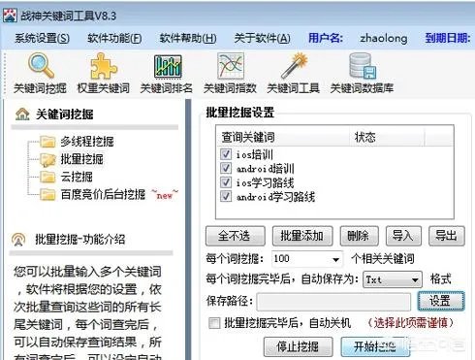The width and height of the screenshot is (475, 360).
Task: Select 批量挖掘 in the tree
Action: click(x=81, y=159)
